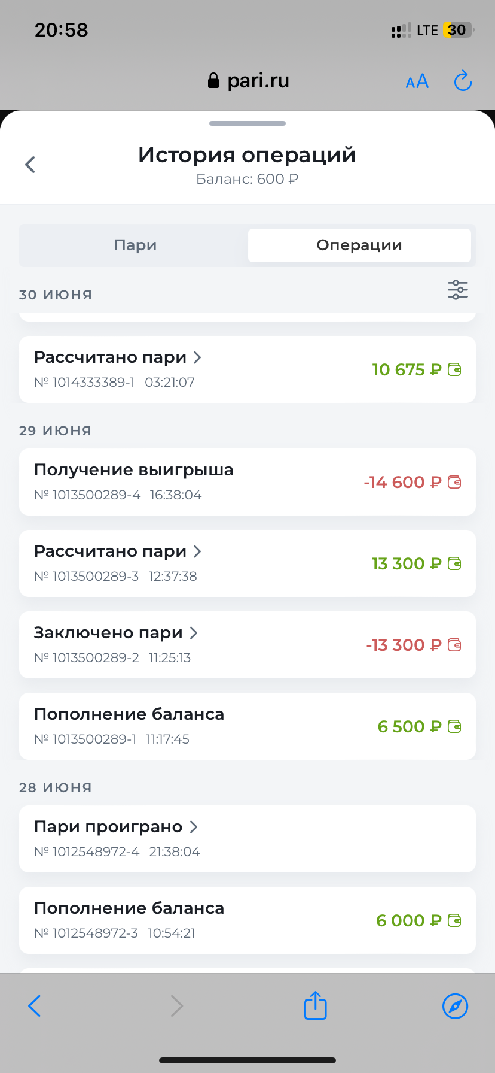This screenshot has width=495, height=1073.
Task: Switch to the Пари tab
Action: [x=135, y=245]
